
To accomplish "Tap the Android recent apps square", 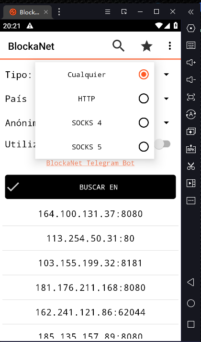I will (x=191, y=324).
